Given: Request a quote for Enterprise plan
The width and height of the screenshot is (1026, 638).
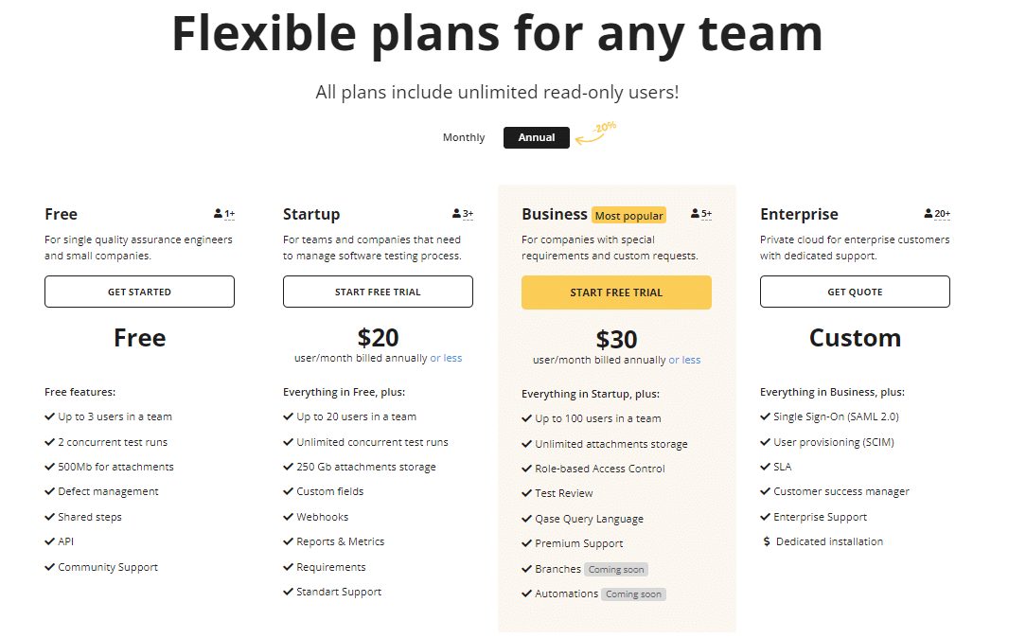Looking at the screenshot, I should [x=855, y=292].
